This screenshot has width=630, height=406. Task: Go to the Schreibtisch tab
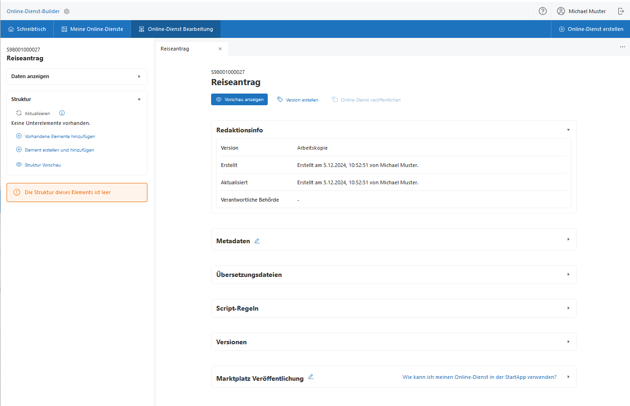pos(27,29)
